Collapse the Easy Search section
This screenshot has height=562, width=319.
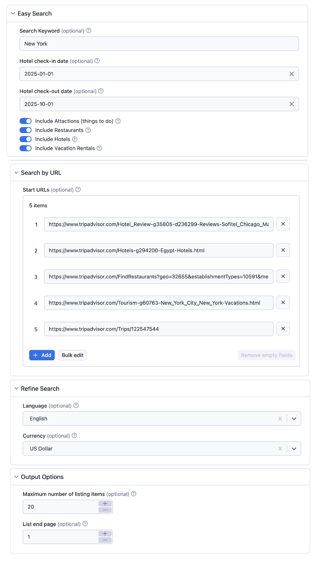[x=13, y=14]
